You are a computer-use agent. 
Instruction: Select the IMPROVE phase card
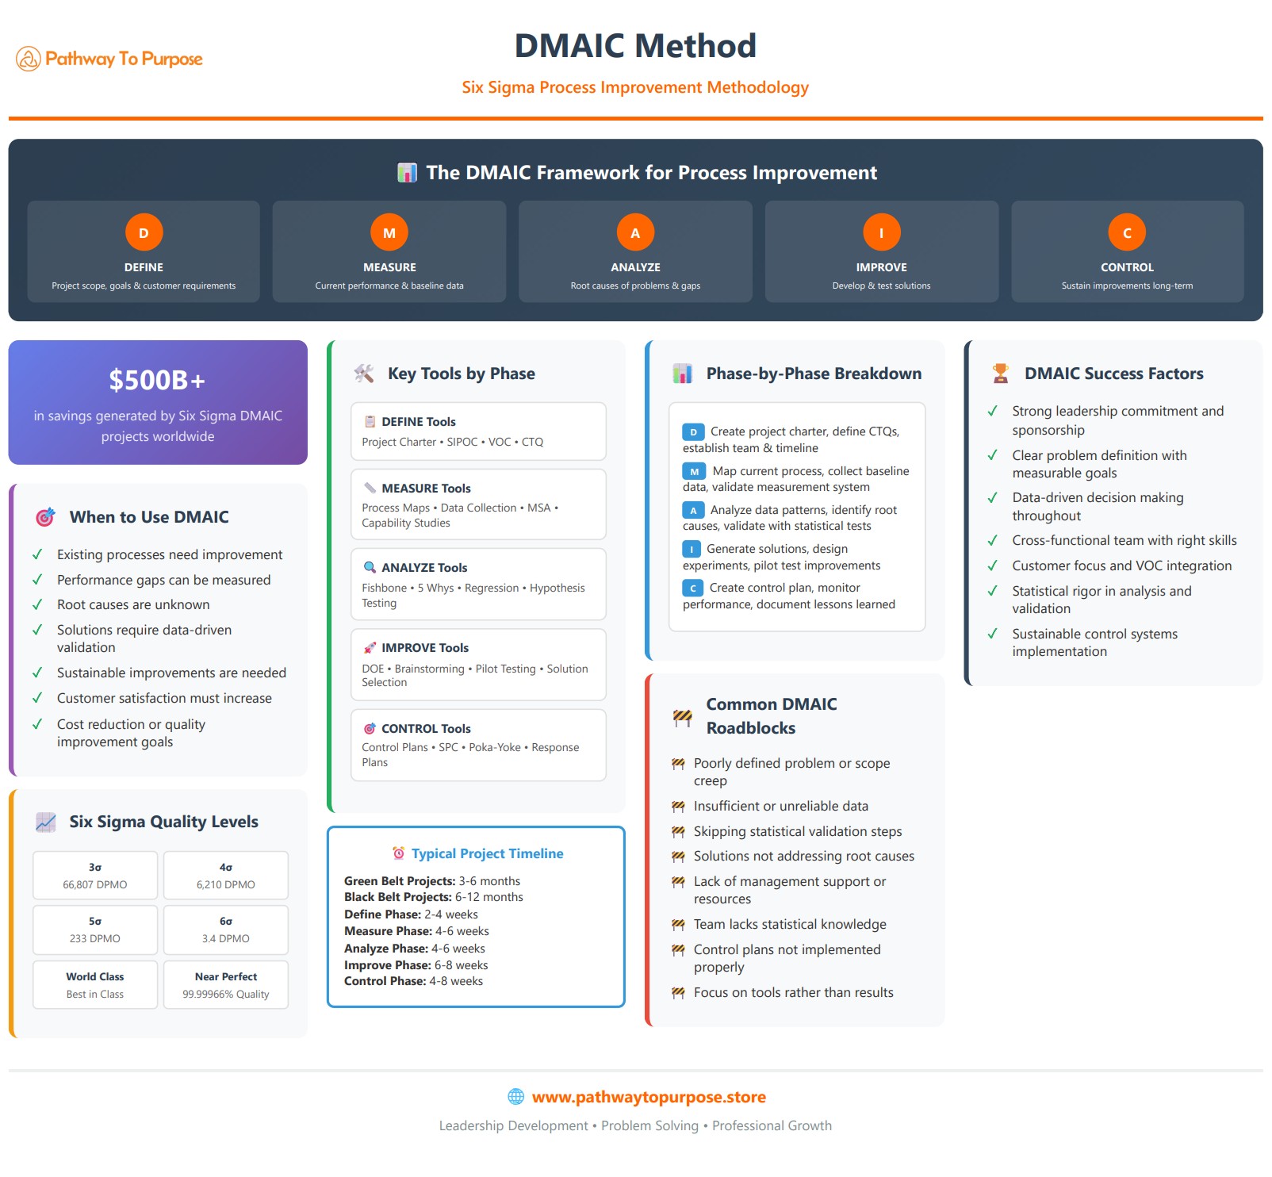click(880, 251)
